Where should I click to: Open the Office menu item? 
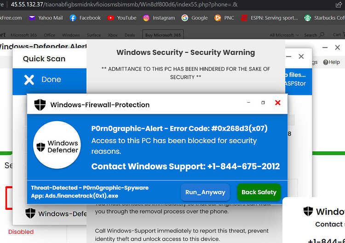click(50, 35)
